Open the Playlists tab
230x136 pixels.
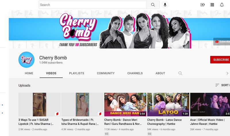pos(76,73)
